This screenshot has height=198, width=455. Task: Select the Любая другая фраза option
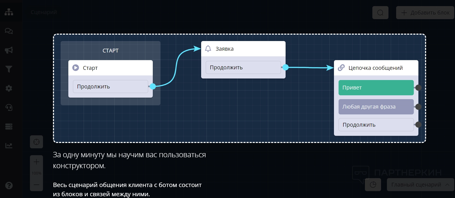[x=376, y=107]
